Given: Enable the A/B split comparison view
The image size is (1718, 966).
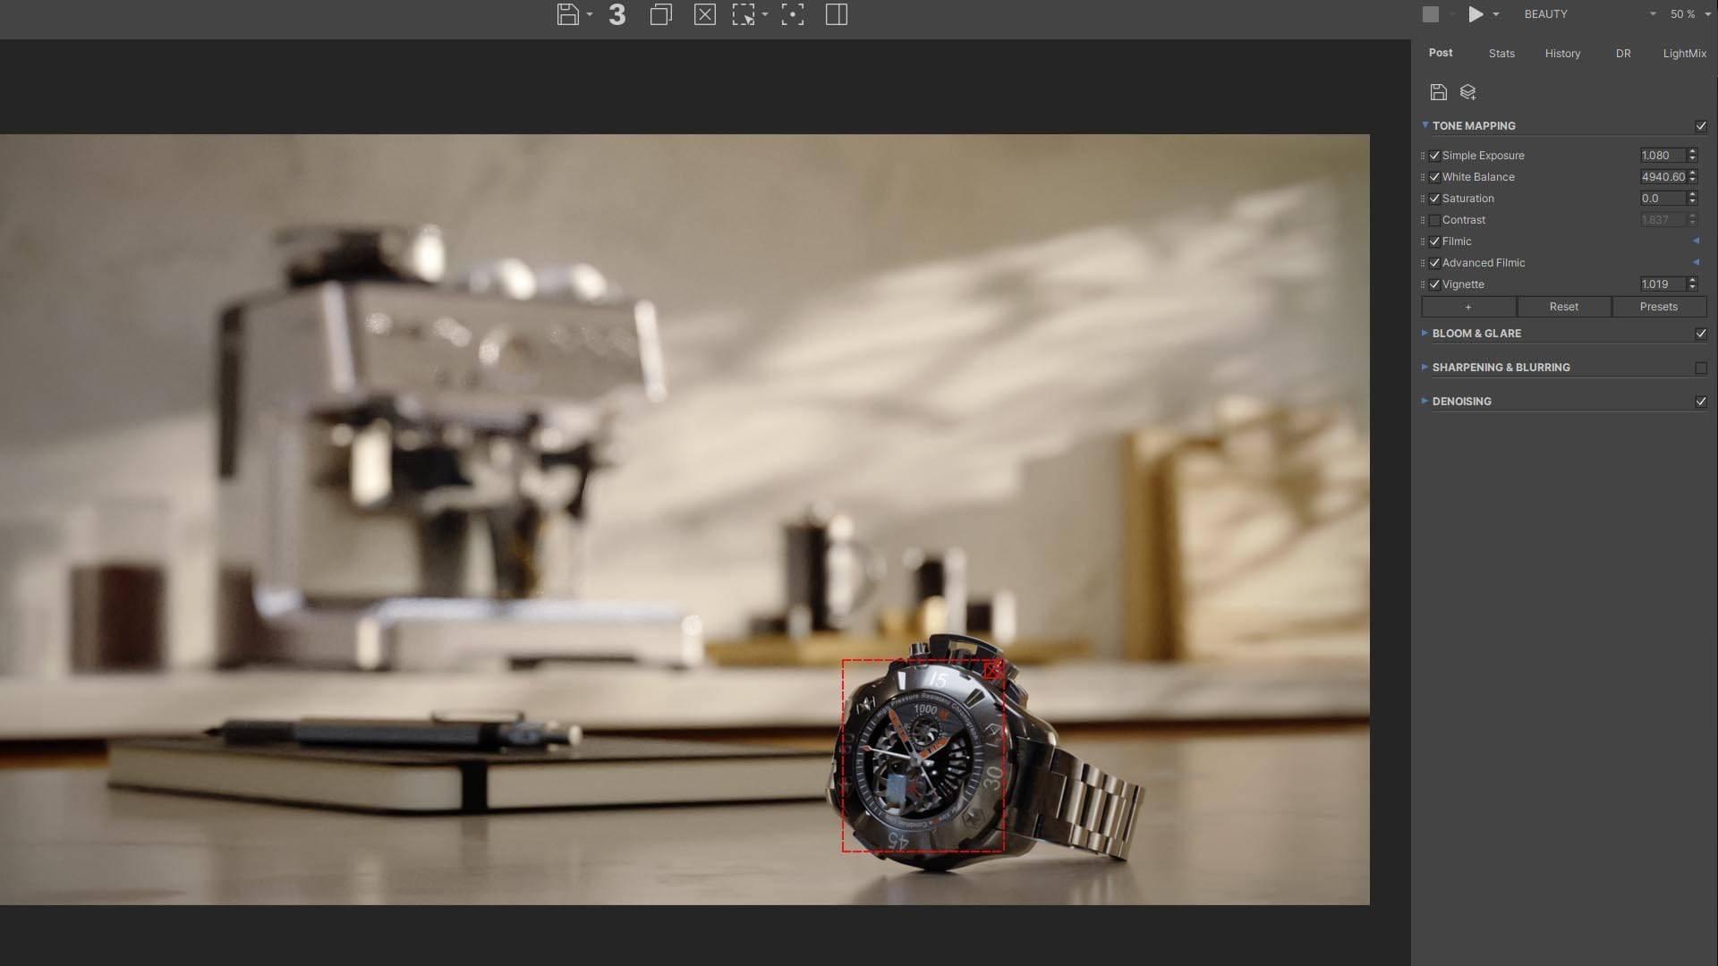Looking at the screenshot, I should pyautogui.click(x=838, y=14).
